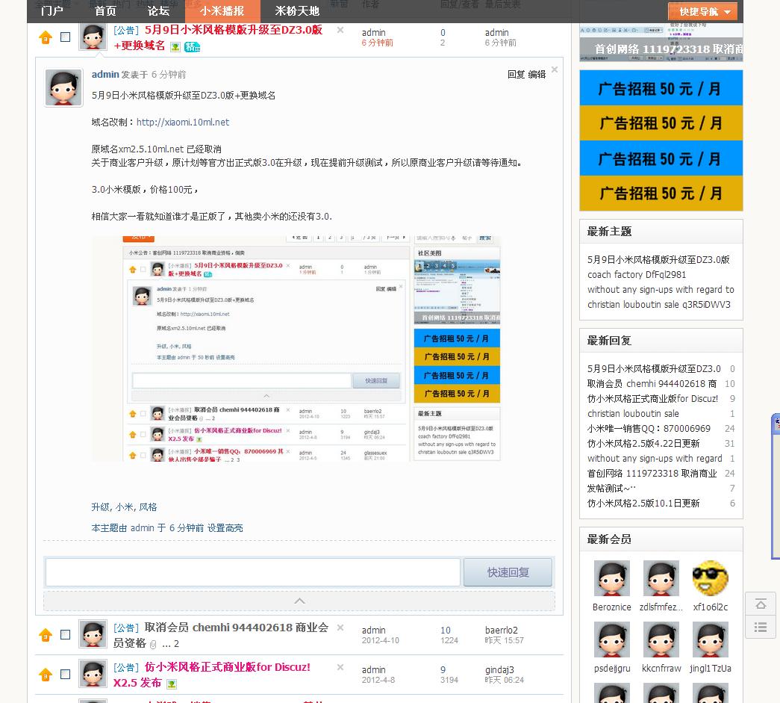Open the http://xiaomi.10ml.net link
This screenshot has width=780, height=703.
pos(183,122)
